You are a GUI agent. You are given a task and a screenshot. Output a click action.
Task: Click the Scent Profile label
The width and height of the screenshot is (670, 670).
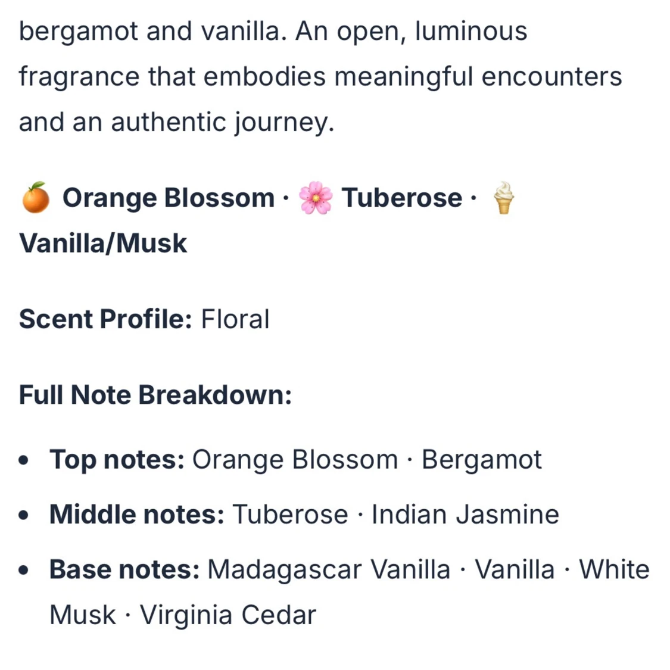point(105,319)
